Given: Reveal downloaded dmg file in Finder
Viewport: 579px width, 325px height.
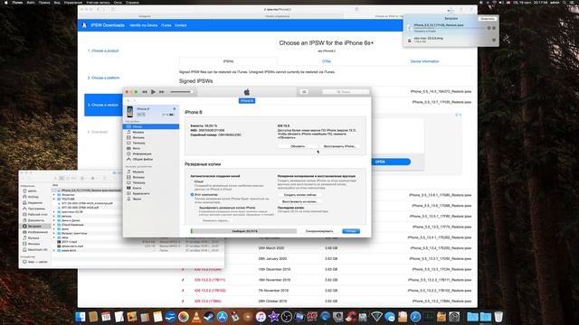Looking at the screenshot, I should tap(494, 40).
